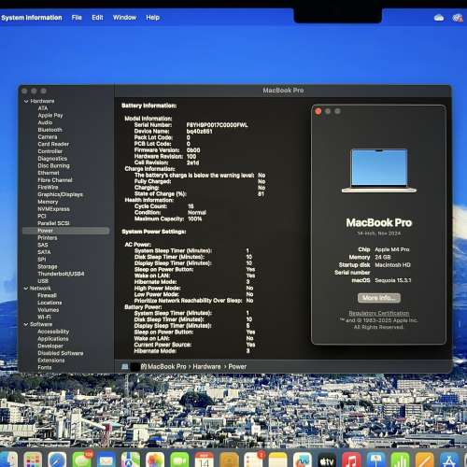Select Card Reader in the sidebar

(x=53, y=144)
